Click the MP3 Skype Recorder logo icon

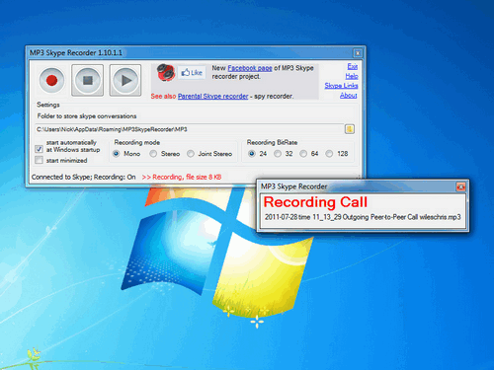click(165, 72)
